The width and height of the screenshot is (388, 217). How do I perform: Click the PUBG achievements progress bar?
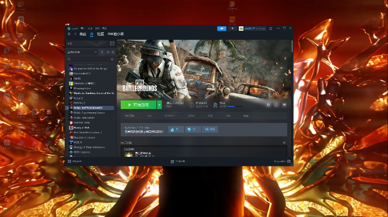235,106
